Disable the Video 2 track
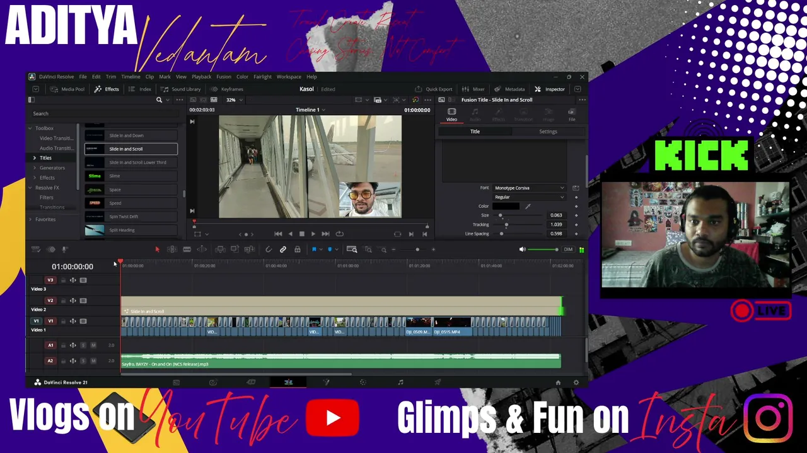Image resolution: width=807 pixels, height=453 pixels. (83, 301)
